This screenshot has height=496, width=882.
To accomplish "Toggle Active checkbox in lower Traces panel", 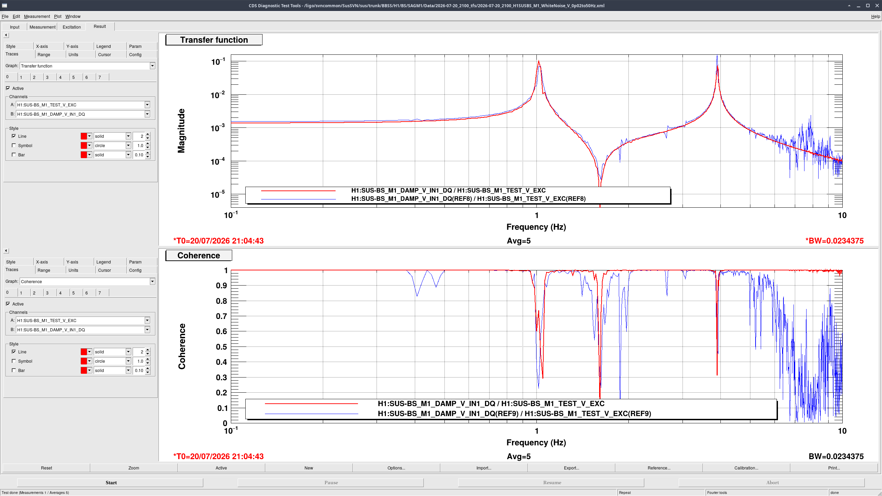I will (8, 304).
